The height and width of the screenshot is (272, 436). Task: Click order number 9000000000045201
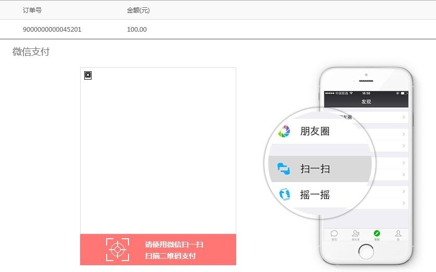(x=52, y=30)
